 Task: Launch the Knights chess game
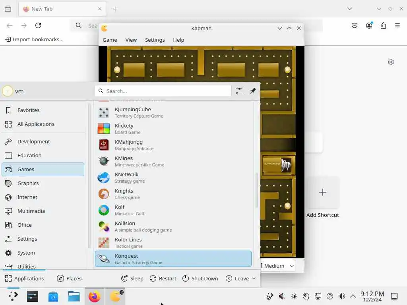[173, 194]
